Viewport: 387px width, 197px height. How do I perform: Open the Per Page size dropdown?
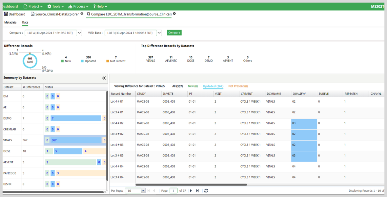[x=143, y=191]
